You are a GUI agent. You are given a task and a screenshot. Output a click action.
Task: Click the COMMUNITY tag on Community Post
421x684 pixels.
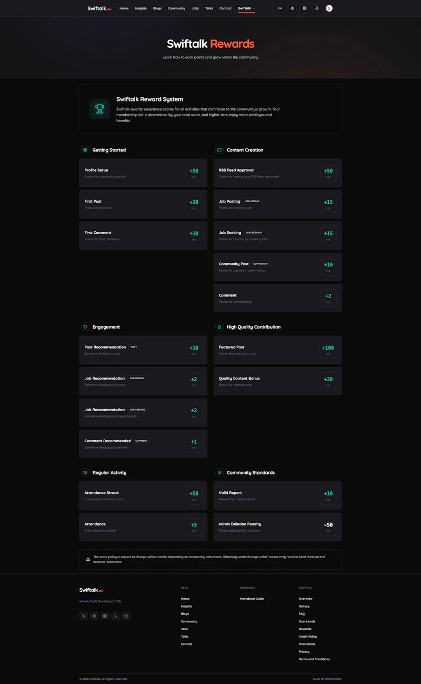[260, 264]
